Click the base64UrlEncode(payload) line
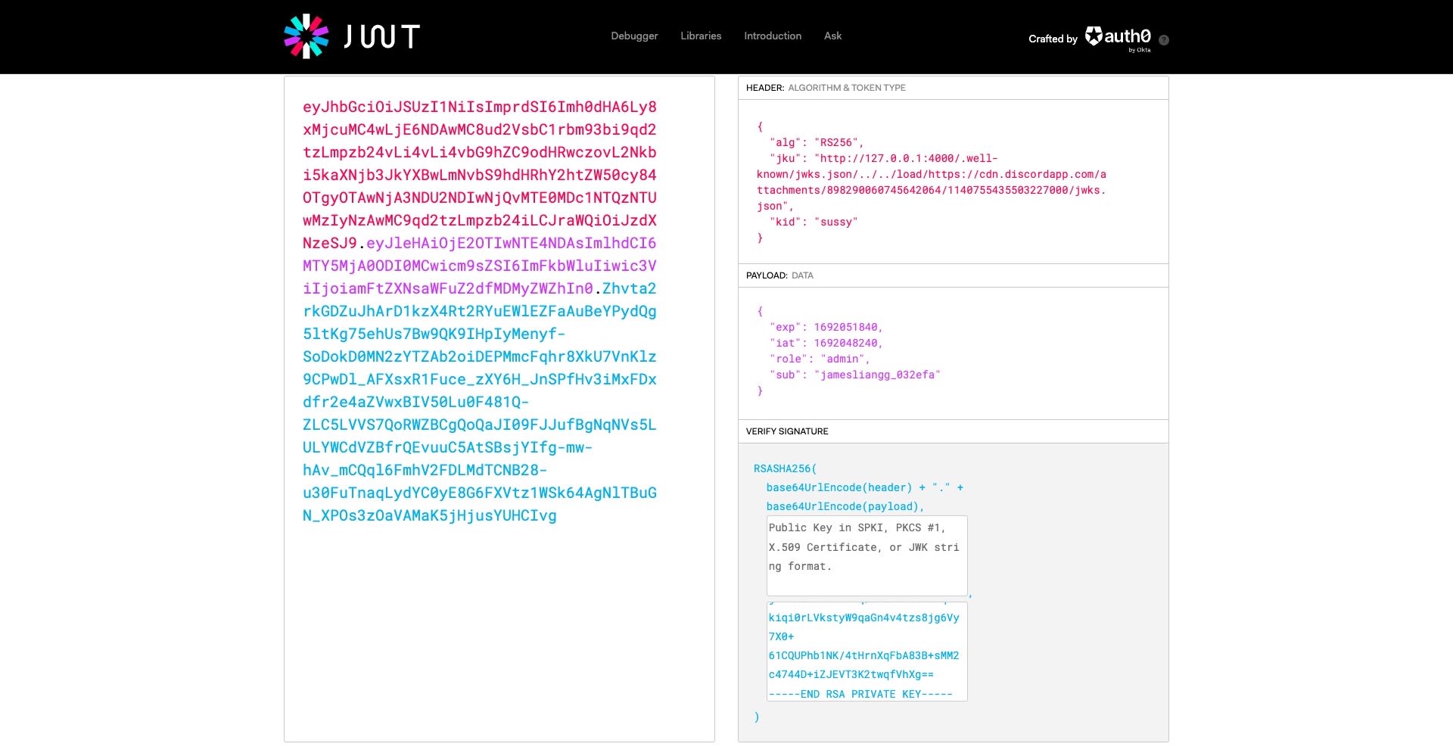The image size is (1453, 756). [x=845, y=506]
